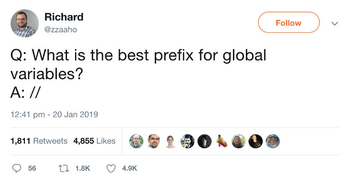Image resolution: width=355 pixels, height=180 pixels.
Task: Click the 4.9K like count
Action: coord(130,168)
